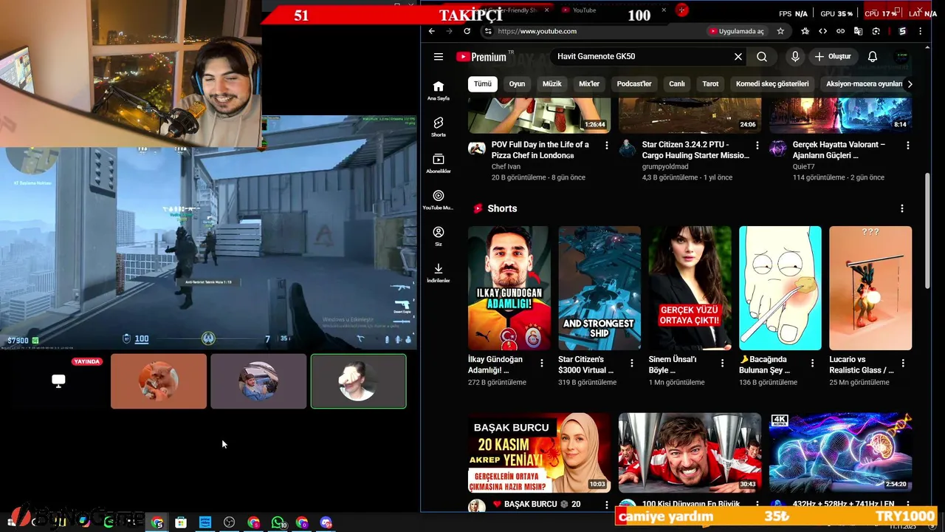The image size is (945, 532).
Task: Select Komedi skeç gösterileri chip
Action: pyautogui.click(x=772, y=83)
